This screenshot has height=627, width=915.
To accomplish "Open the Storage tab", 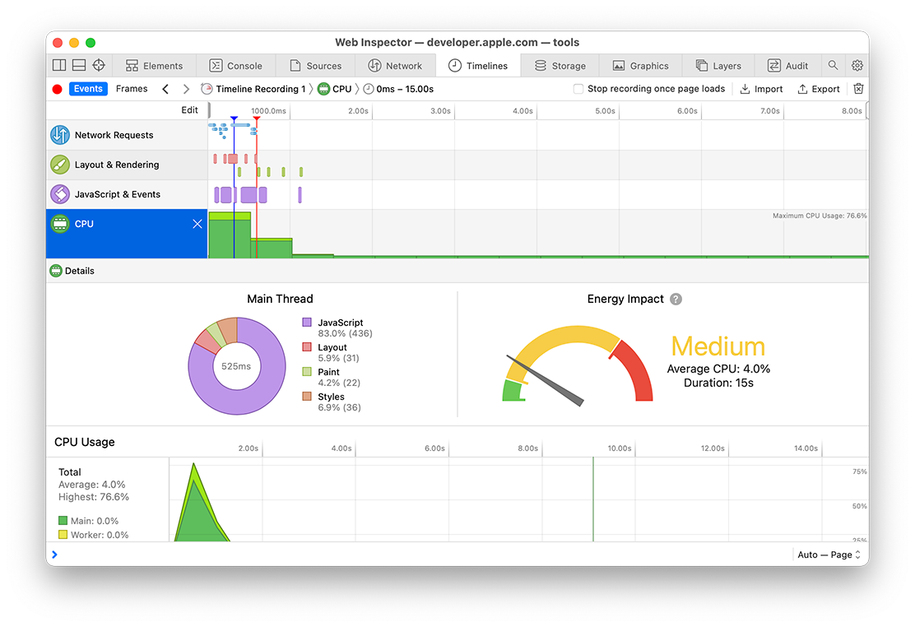I will pos(560,66).
